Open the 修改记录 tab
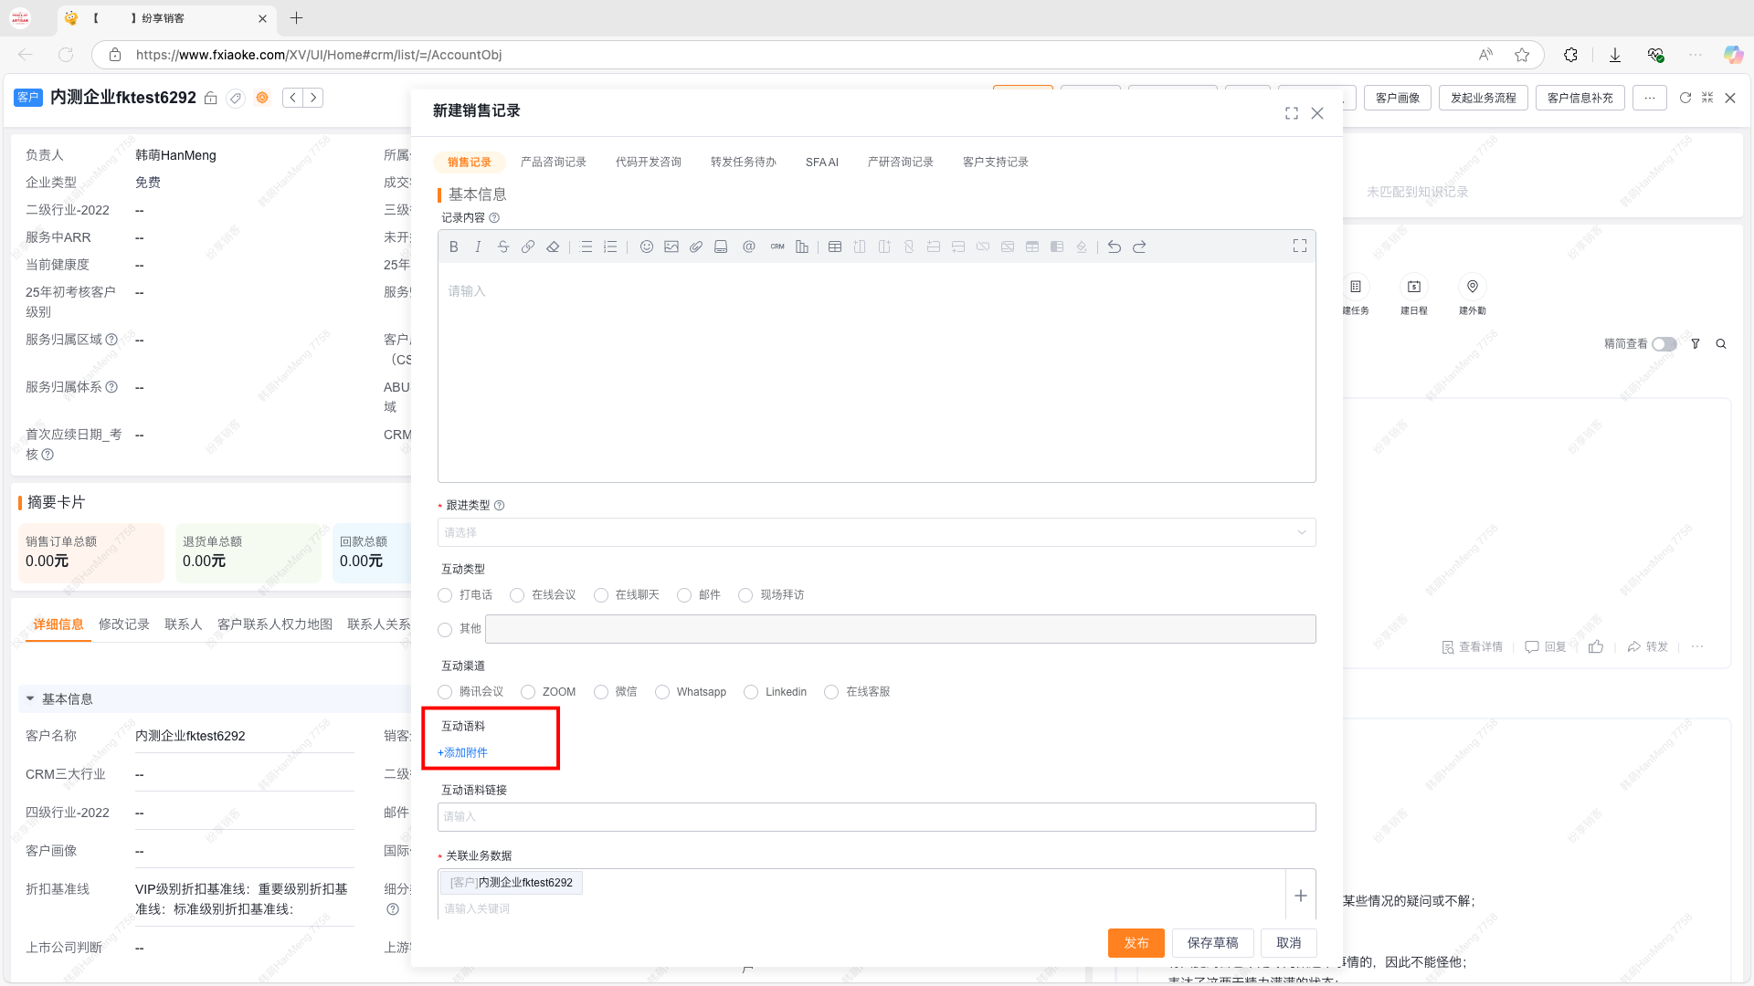This screenshot has width=1754, height=986. pyautogui.click(x=123, y=624)
